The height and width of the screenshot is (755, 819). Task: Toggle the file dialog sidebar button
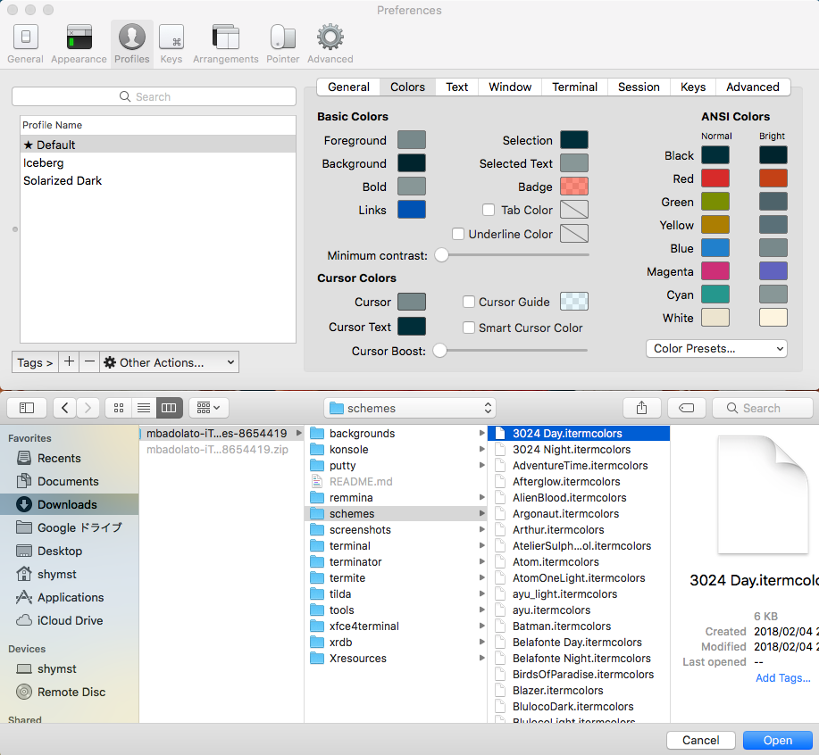coord(27,408)
